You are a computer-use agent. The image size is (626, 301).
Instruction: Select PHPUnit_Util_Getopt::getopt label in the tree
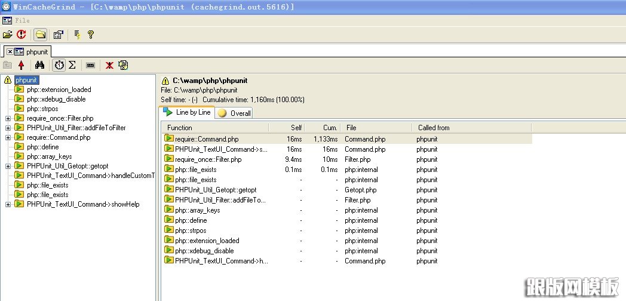[x=67, y=166]
